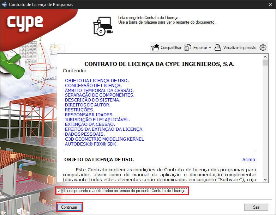Image resolution: width=276 pixels, height=215 pixels.
Task: Open the EXTINÇÃO DA CESSÃO link
Action: (90, 124)
